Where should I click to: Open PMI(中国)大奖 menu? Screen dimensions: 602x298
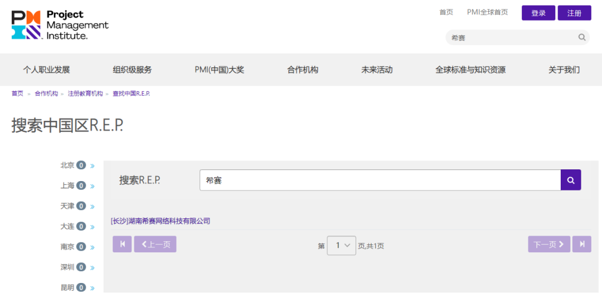[x=219, y=70]
